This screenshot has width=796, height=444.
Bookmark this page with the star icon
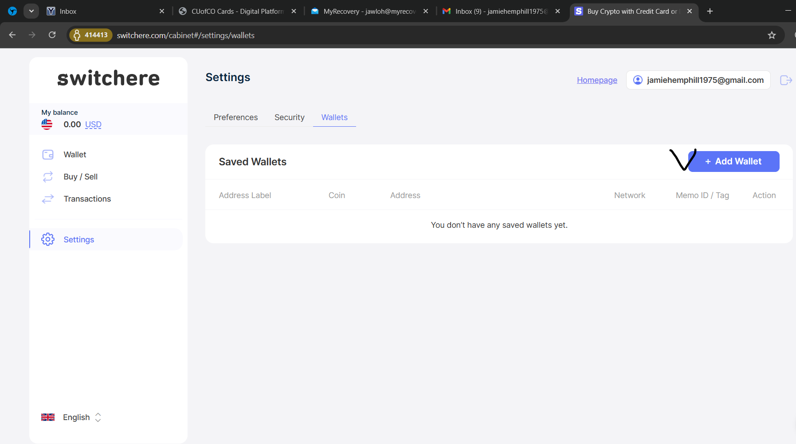click(772, 35)
